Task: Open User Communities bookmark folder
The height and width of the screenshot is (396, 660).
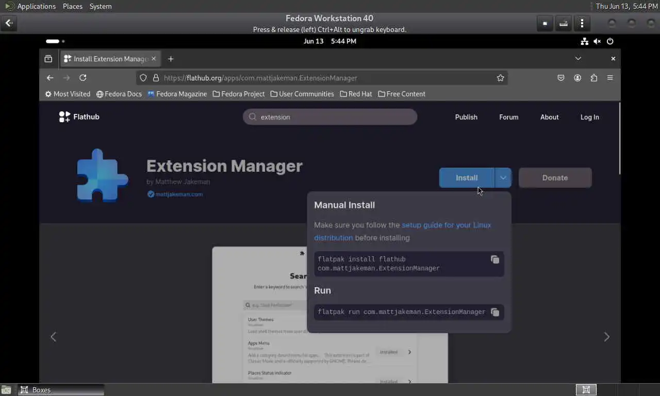Action: pyautogui.click(x=302, y=94)
